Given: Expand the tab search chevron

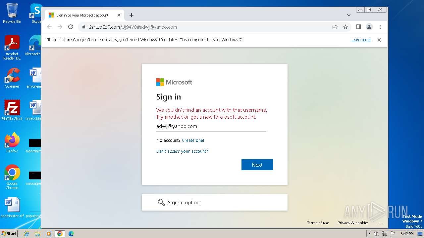Looking at the screenshot, I should pyautogui.click(x=349, y=15).
